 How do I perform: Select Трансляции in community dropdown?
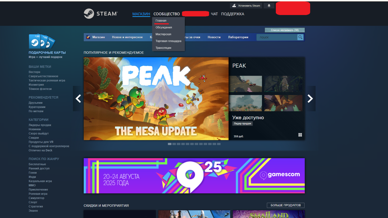pyautogui.click(x=163, y=48)
